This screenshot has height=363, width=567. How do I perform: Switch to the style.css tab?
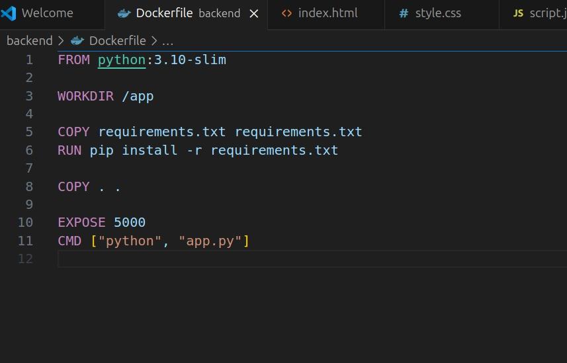437,13
